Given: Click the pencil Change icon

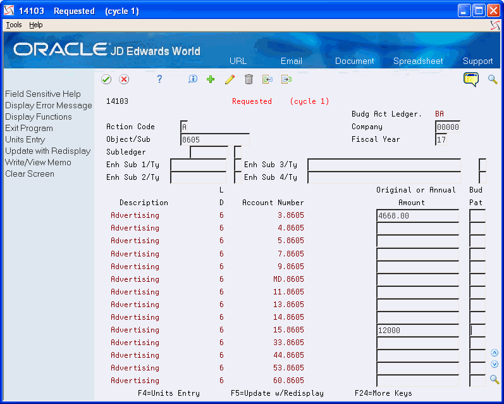Looking at the screenshot, I should tap(230, 79).
